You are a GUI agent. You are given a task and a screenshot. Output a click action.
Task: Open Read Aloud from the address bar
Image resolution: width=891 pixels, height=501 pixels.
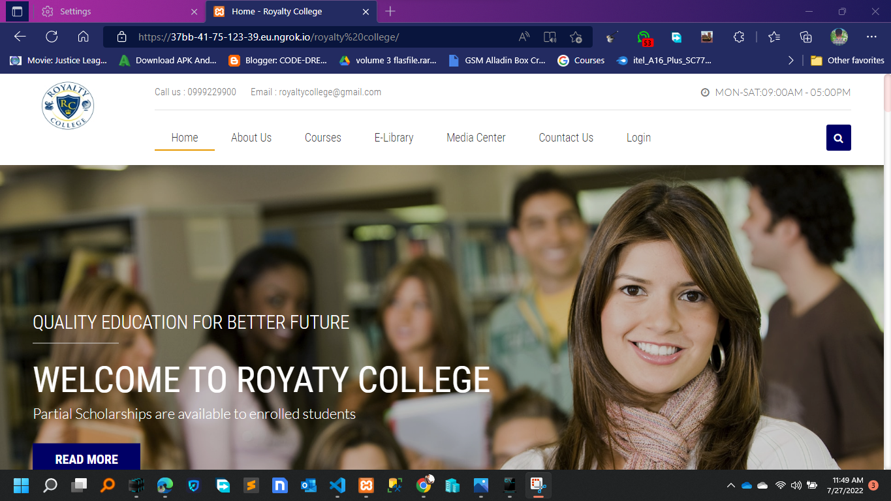524,37
